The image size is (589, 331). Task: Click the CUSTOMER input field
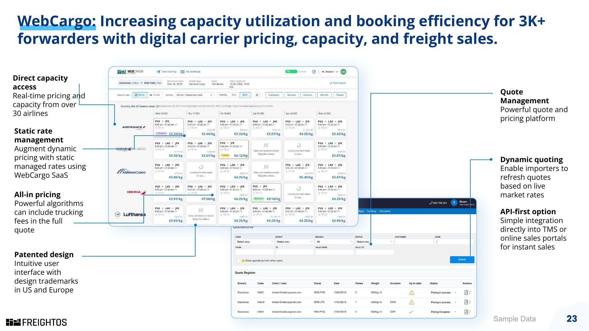(x=414, y=242)
